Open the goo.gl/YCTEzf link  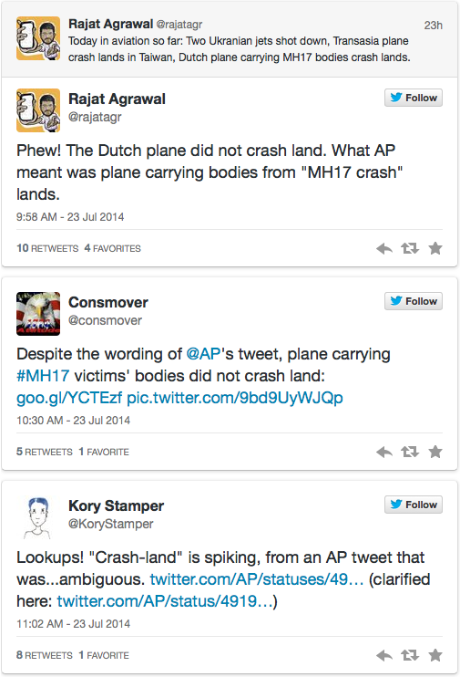[x=69, y=398]
